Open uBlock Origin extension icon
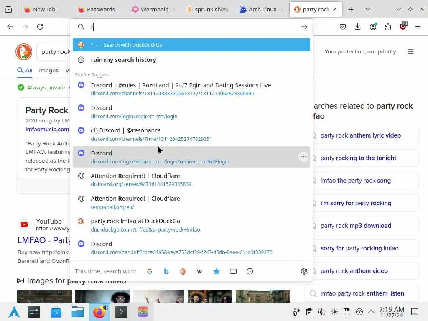This screenshot has width=428, height=321. [403, 26]
